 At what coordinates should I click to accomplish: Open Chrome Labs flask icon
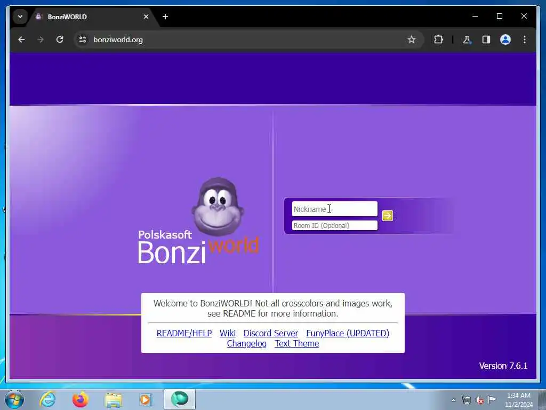coord(467,40)
